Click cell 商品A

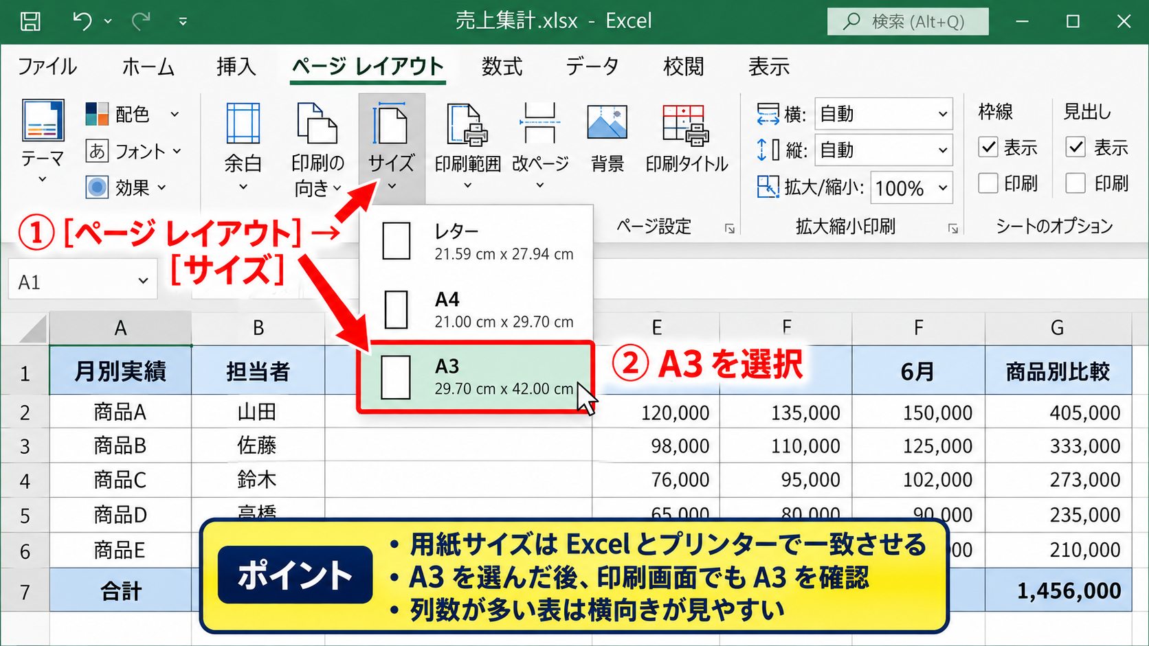[x=120, y=412]
